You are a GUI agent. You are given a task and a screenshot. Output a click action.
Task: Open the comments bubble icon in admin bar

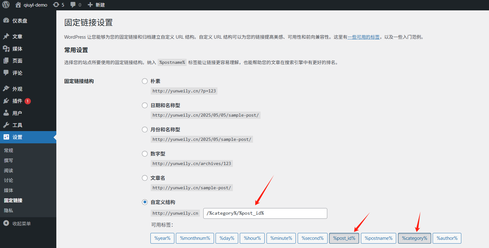(73, 5)
